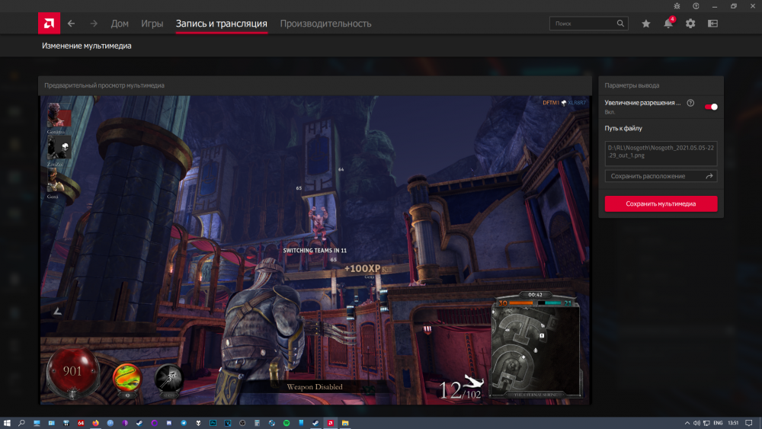The image size is (762, 429).
Task: Select the Дом tab
Action: (x=120, y=24)
